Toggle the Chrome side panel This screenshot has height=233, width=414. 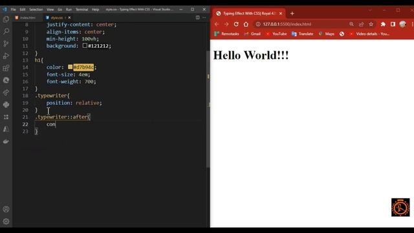(393, 24)
